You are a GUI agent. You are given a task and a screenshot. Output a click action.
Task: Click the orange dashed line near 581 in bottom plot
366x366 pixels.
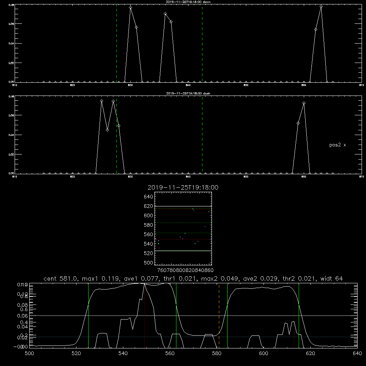pyautogui.click(x=219, y=315)
